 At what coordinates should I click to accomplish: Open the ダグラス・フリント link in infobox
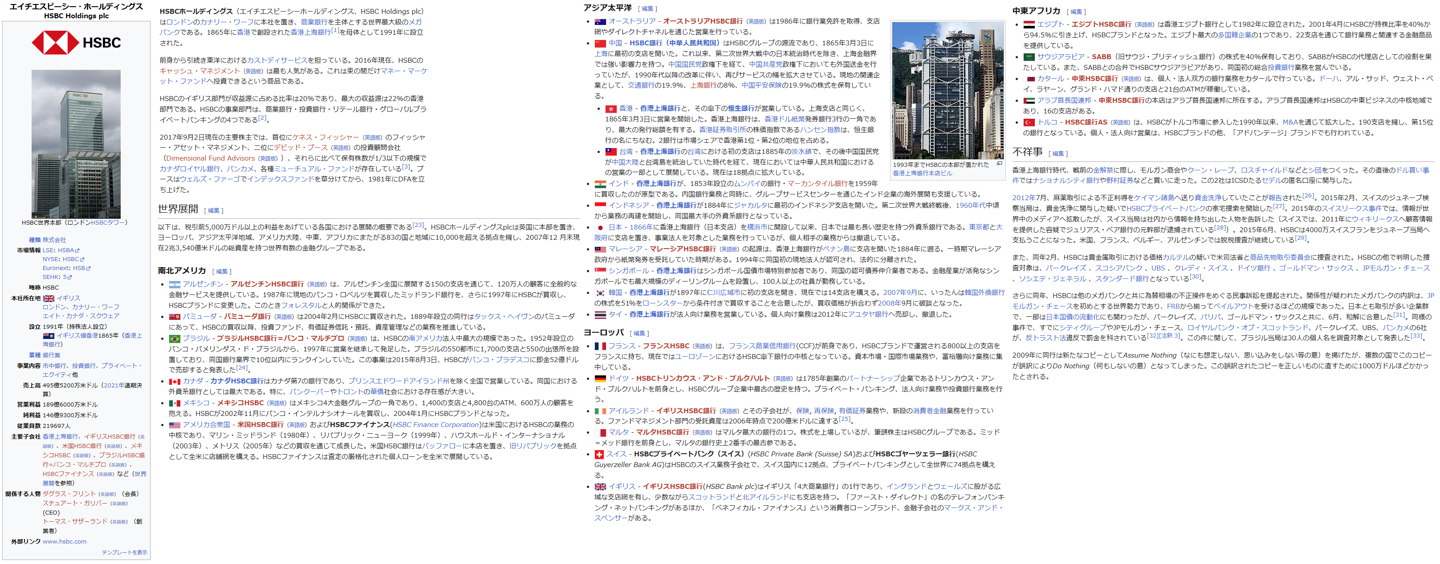[x=69, y=494]
